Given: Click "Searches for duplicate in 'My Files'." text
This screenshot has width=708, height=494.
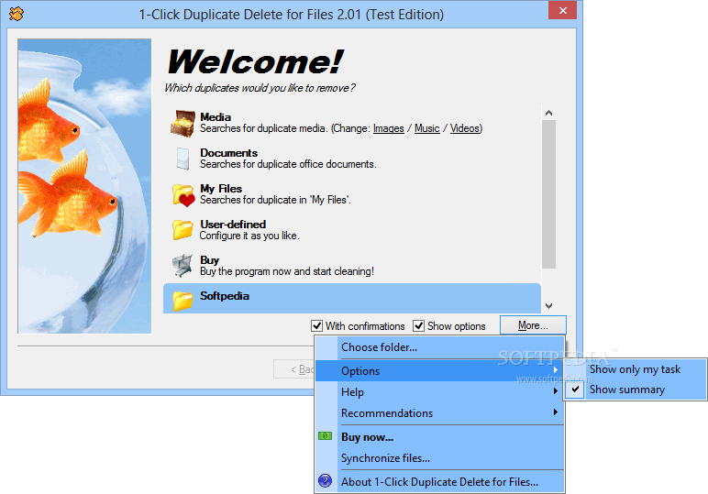Looking at the screenshot, I should point(275,200).
